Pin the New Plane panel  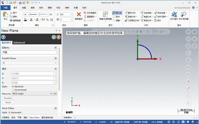(x=56, y=31)
